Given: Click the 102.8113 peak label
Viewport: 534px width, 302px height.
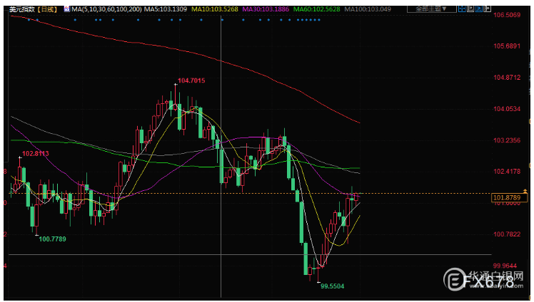Looking at the screenshot, I should click(36, 154).
